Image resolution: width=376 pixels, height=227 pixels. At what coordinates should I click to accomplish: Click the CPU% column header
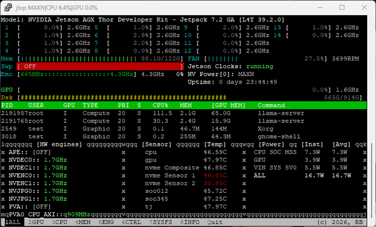(x=160, y=105)
